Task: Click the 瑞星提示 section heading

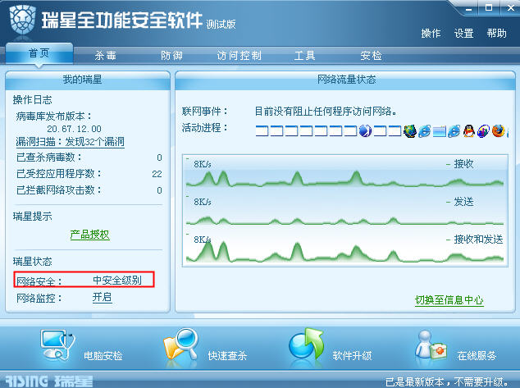Action: [33, 217]
